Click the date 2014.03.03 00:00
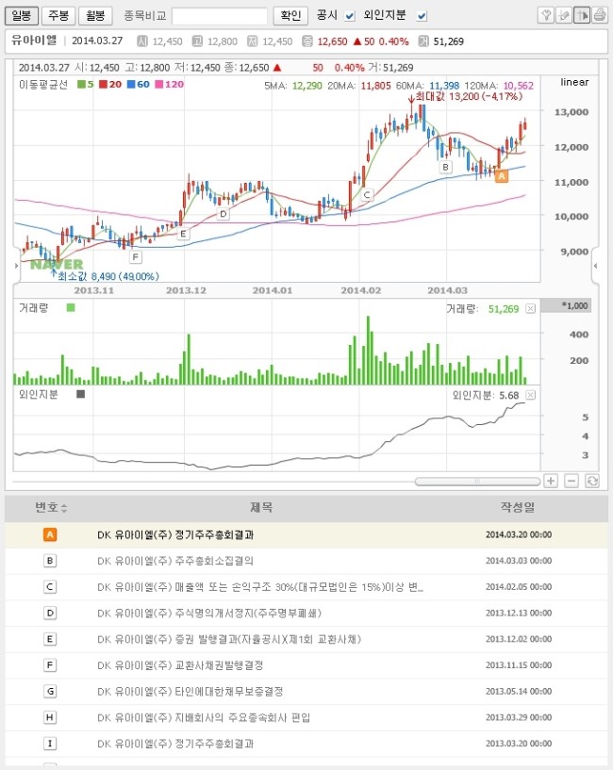Image resolution: width=613 pixels, height=770 pixels. tap(519, 561)
